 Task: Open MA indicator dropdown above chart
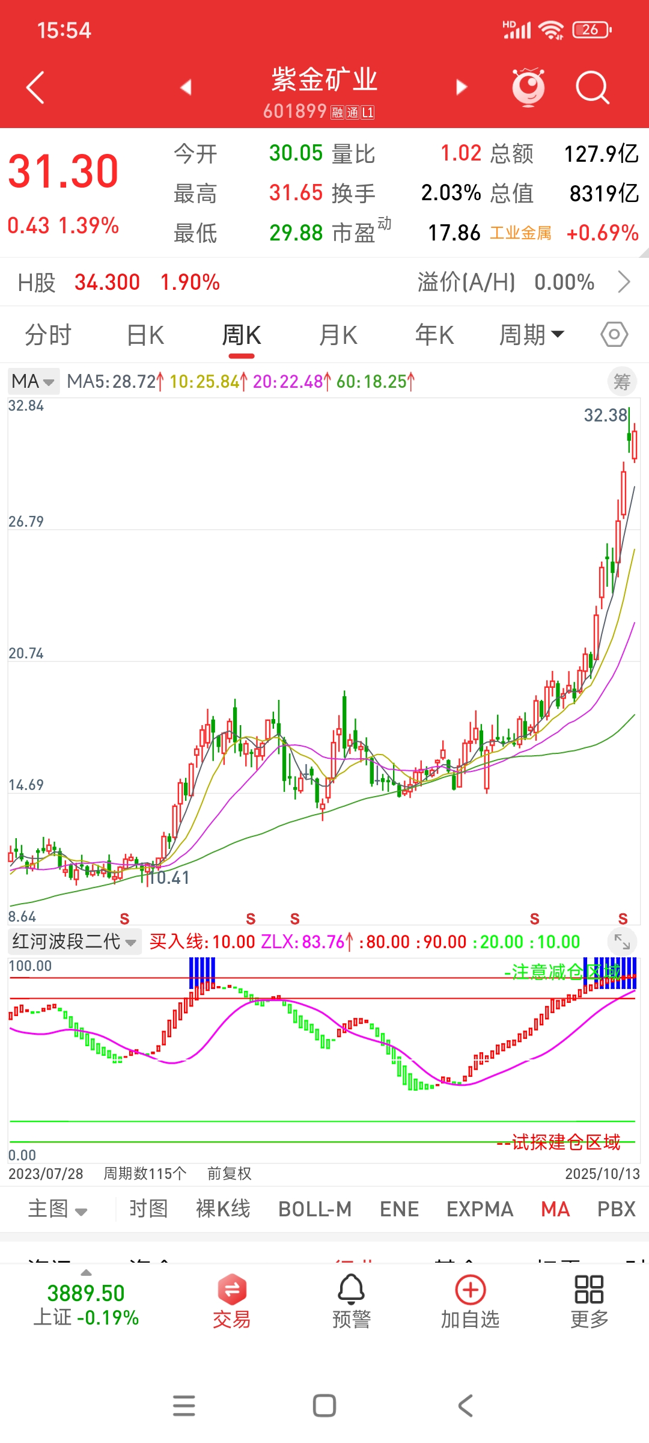coord(34,381)
